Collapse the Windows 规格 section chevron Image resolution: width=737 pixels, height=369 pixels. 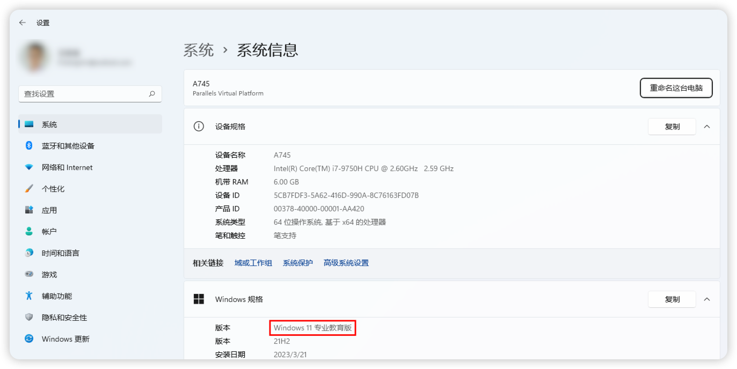tap(707, 299)
